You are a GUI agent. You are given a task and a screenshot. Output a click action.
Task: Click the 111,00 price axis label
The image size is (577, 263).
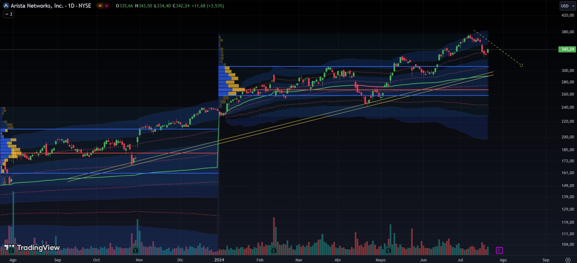point(568,234)
